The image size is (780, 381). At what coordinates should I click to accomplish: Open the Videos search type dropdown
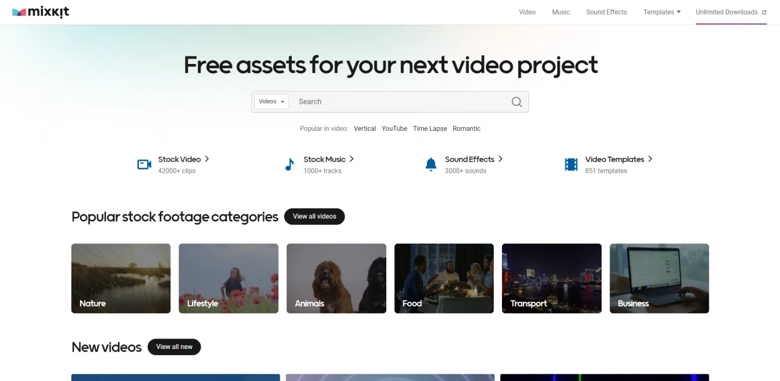click(271, 101)
